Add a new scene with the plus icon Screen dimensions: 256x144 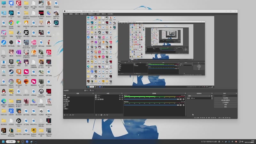pos(65,115)
